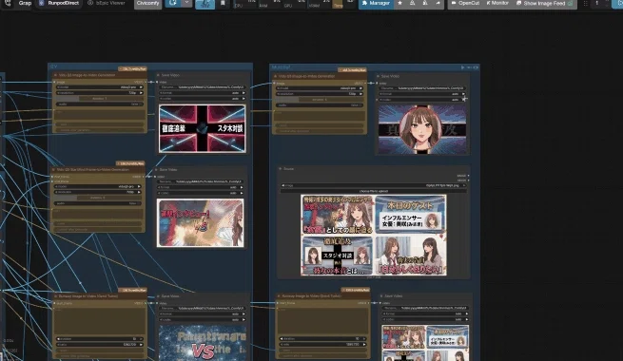This screenshot has height=361, width=623.
Task: Expand the dropdown arrow next to the run button
Action: (x=186, y=3)
